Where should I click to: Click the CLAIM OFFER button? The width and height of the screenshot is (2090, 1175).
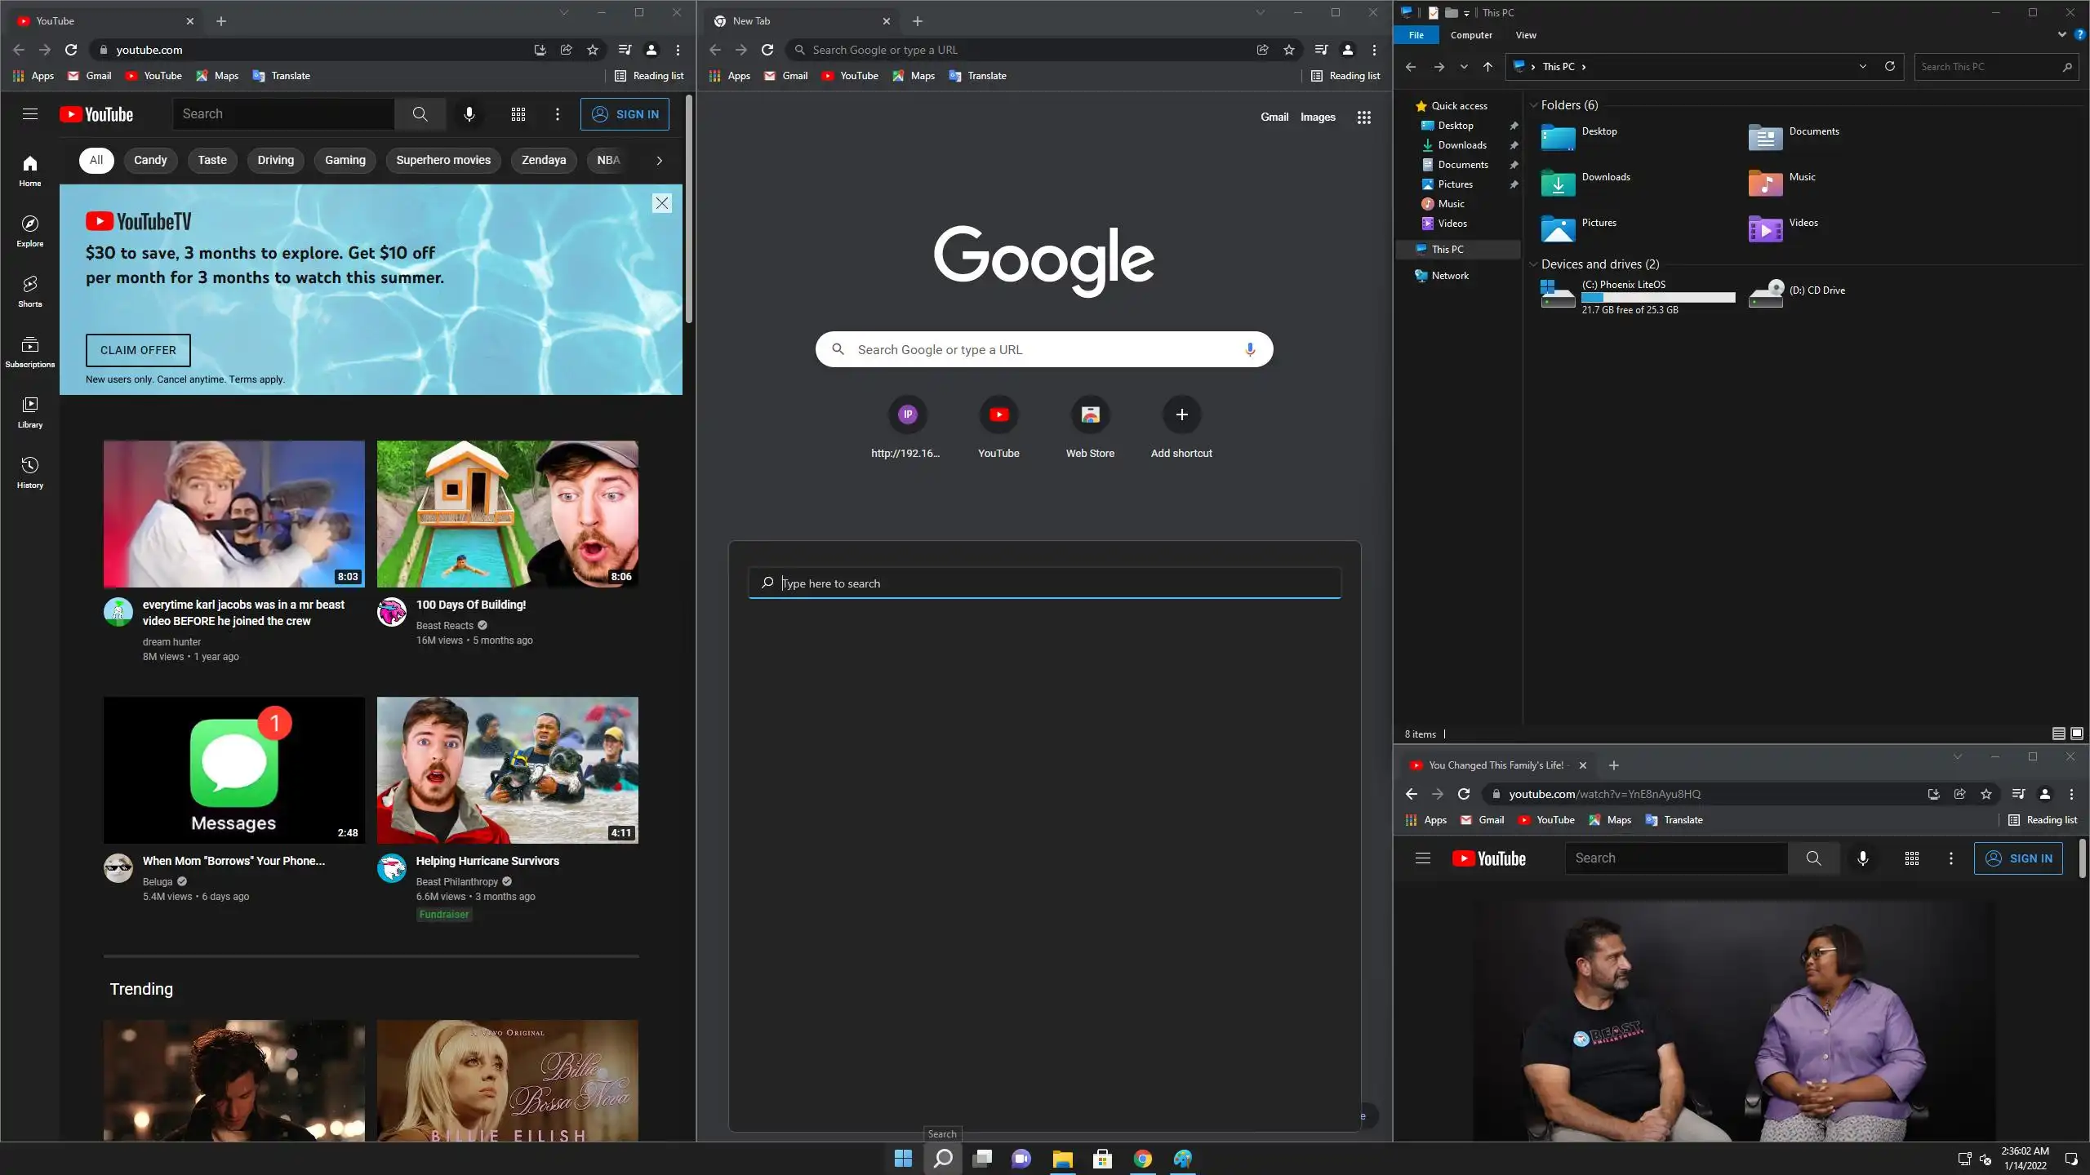(138, 350)
